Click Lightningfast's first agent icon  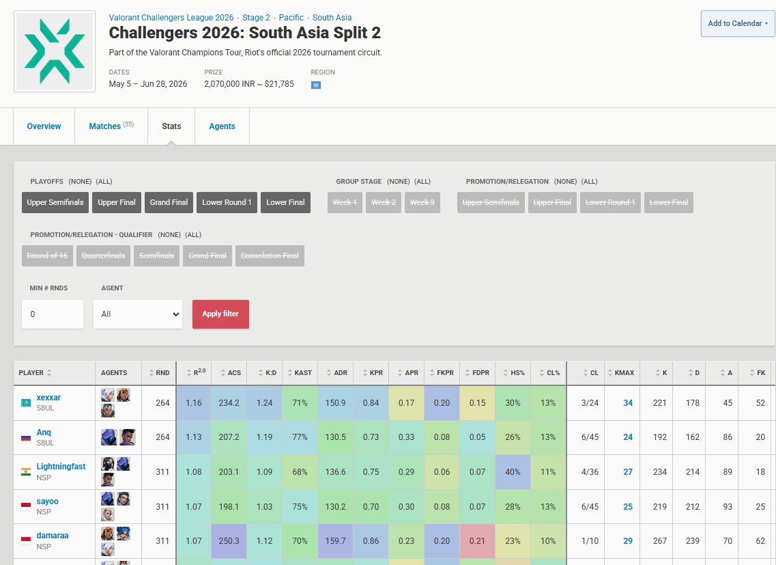[108, 464]
